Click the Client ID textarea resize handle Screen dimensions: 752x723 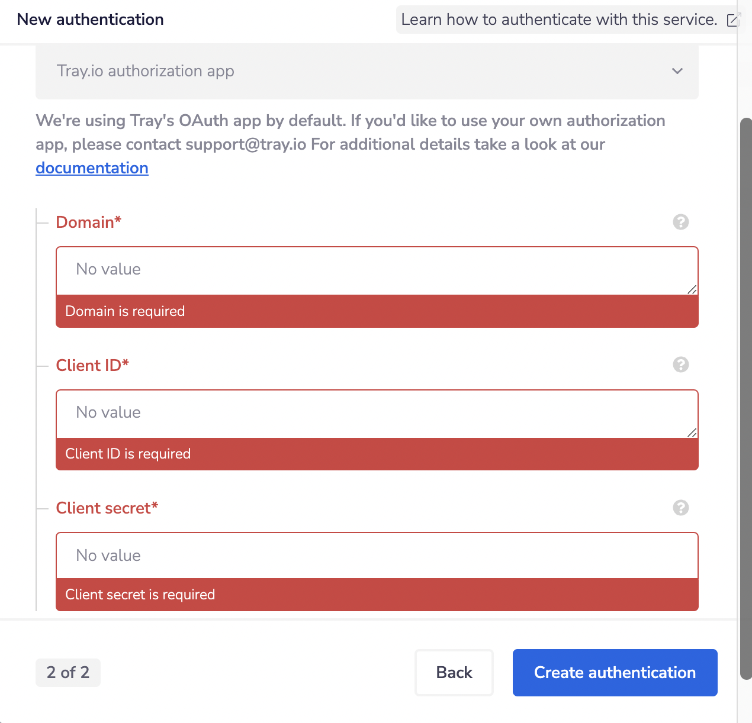point(692,432)
